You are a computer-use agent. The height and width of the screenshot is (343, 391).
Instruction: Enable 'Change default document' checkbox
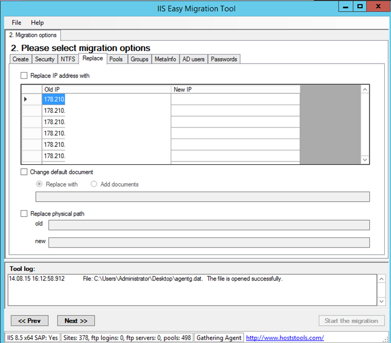pos(24,172)
